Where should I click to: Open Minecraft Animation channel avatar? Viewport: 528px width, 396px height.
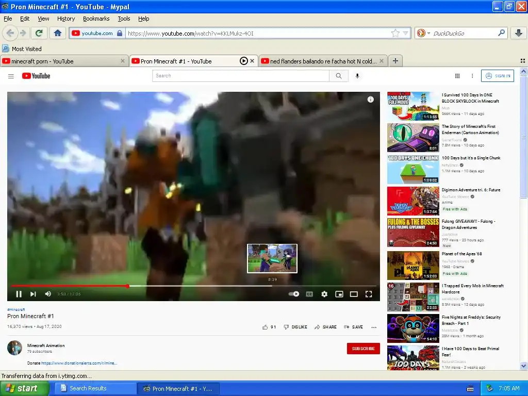[x=14, y=348]
